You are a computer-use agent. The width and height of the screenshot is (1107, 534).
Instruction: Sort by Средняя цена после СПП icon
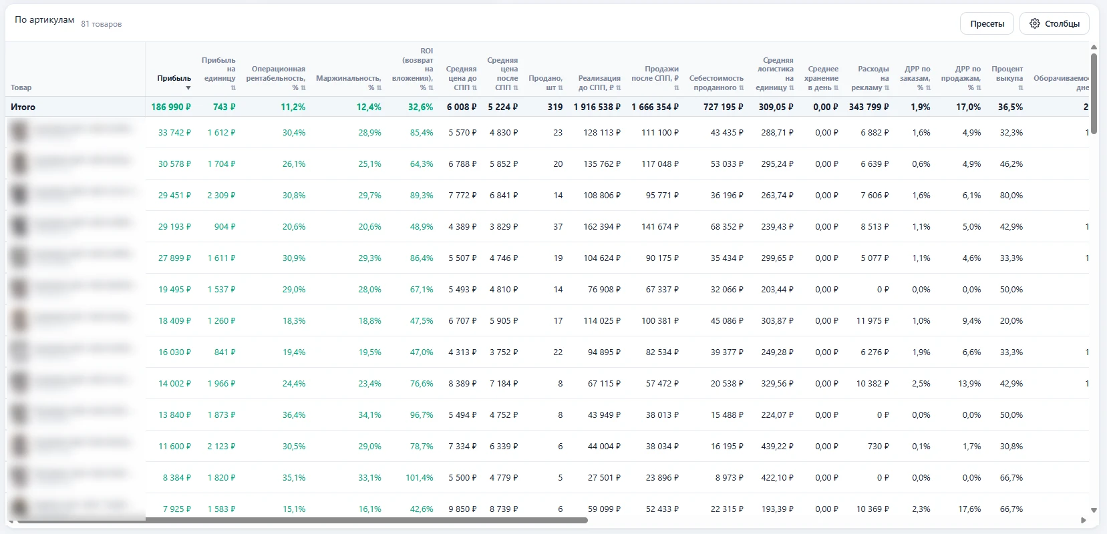pyautogui.click(x=516, y=88)
